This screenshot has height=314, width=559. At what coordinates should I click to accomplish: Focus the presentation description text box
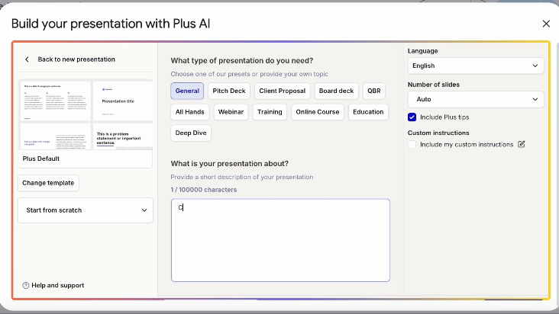pos(280,240)
